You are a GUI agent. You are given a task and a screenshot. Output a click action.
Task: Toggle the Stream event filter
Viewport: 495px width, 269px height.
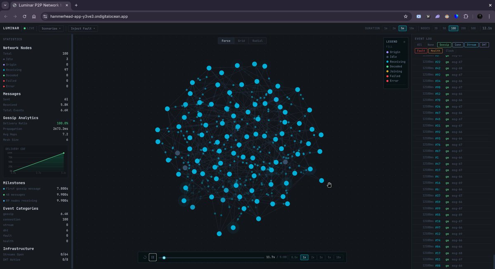click(471, 45)
